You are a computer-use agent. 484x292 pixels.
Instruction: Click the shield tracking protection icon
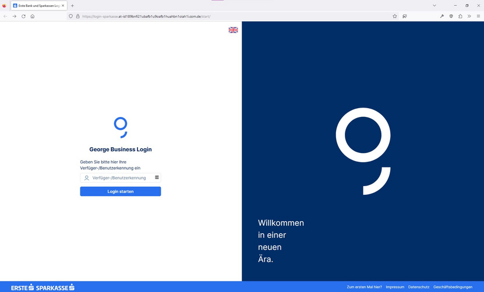click(x=70, y=16)
